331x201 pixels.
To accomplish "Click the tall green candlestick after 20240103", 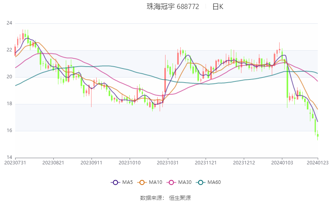I will coord(287,82).
